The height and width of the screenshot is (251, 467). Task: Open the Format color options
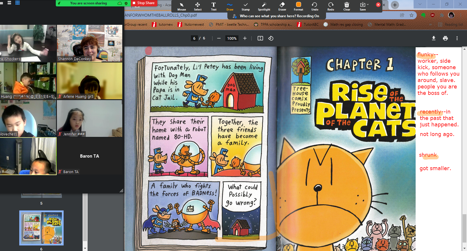(298, 6)
